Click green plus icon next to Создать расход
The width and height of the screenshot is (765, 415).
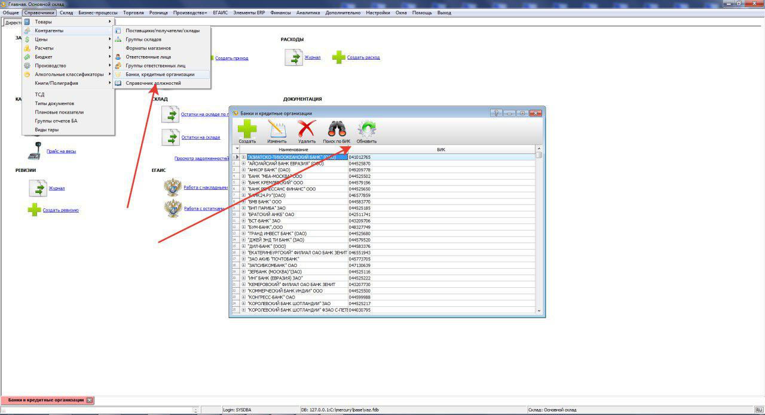(x=339, y=57)
